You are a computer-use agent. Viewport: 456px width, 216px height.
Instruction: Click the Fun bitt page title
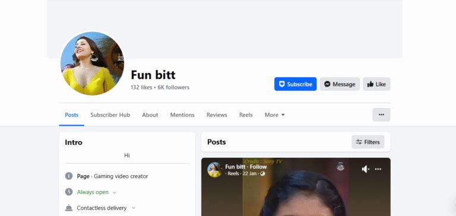point(153,75)
